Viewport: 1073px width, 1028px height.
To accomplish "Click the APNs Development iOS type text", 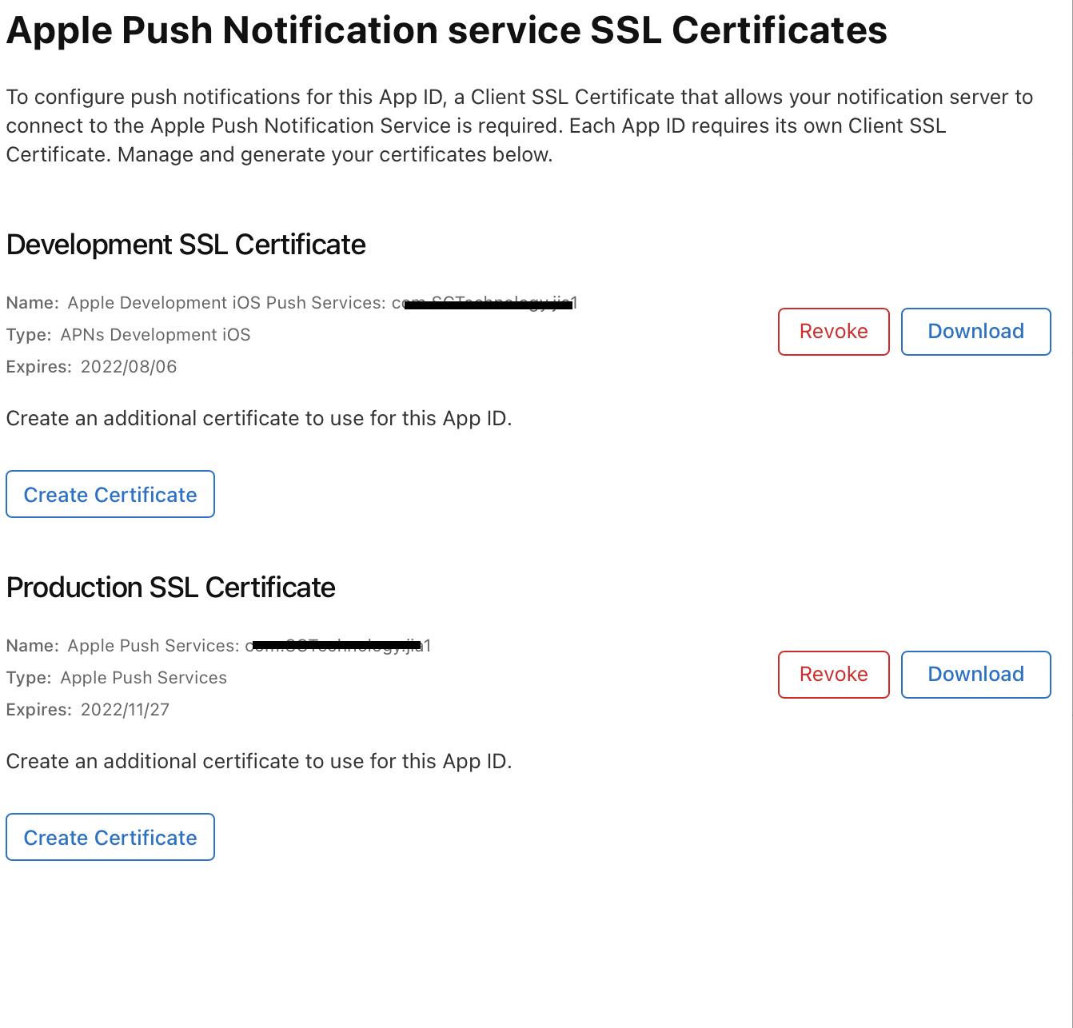I will click(x=155, y=335).
